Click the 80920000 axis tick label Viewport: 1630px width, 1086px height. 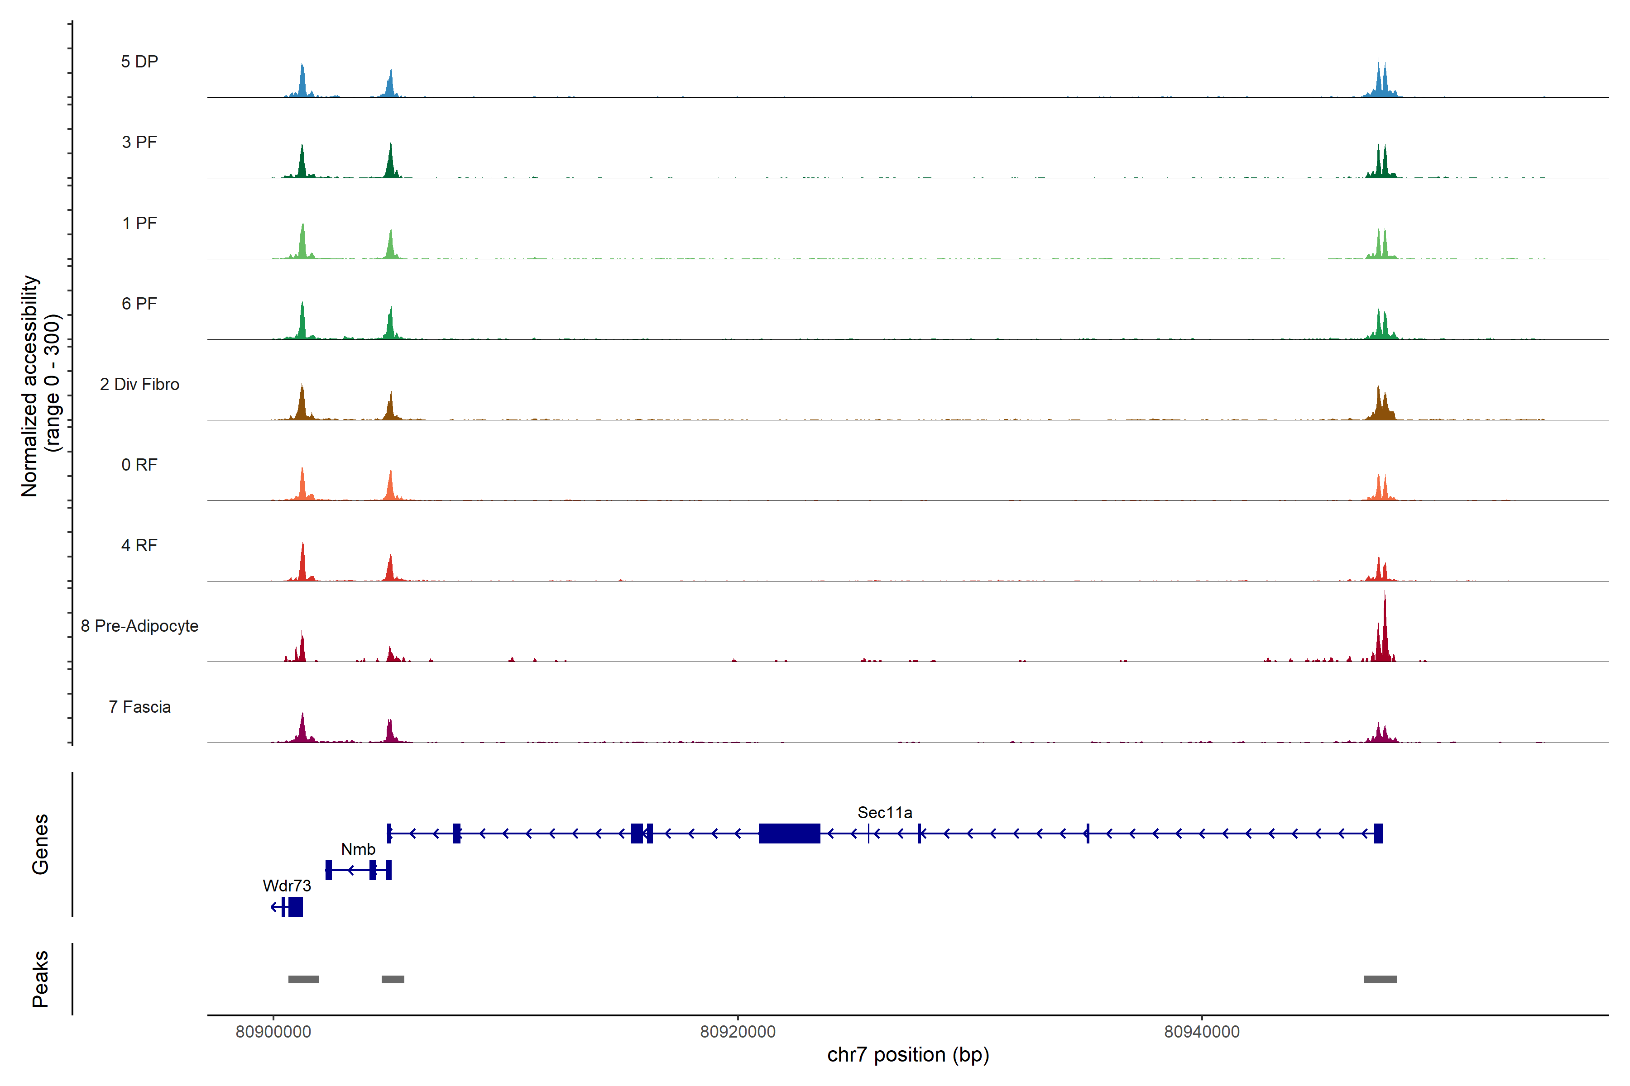[x=738, y=1032]
